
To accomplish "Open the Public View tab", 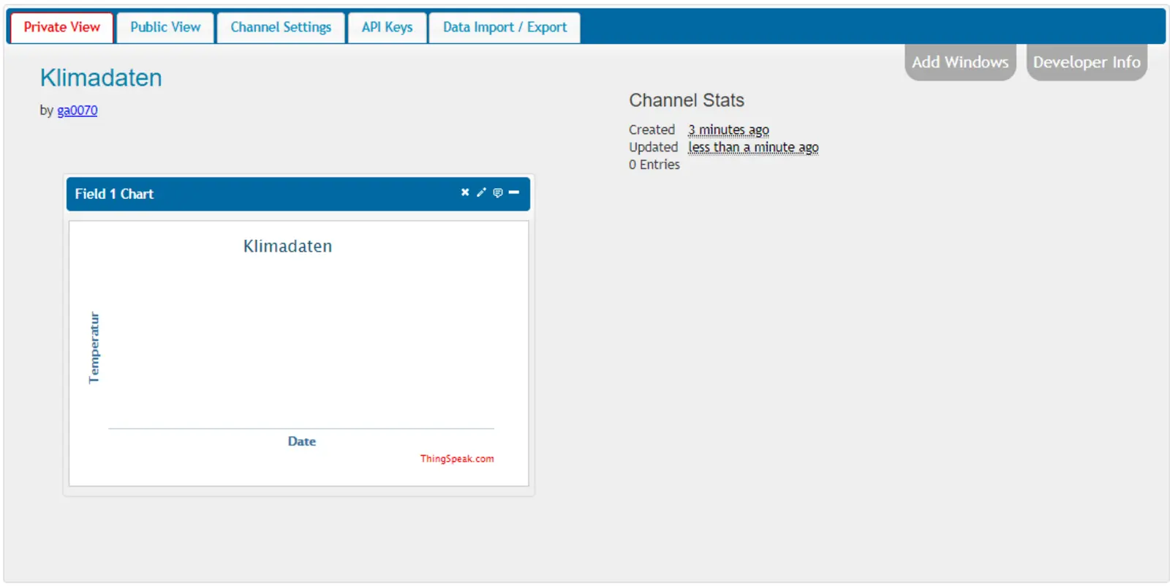I will (x=165, y=28).
